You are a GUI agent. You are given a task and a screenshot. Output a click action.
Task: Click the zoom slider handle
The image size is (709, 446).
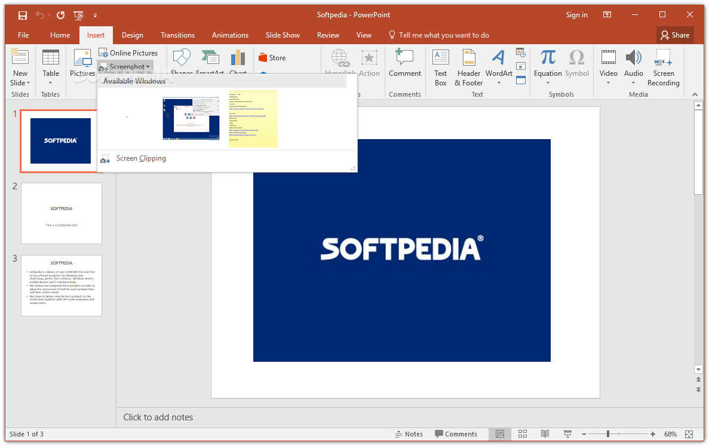pos(607,434)
